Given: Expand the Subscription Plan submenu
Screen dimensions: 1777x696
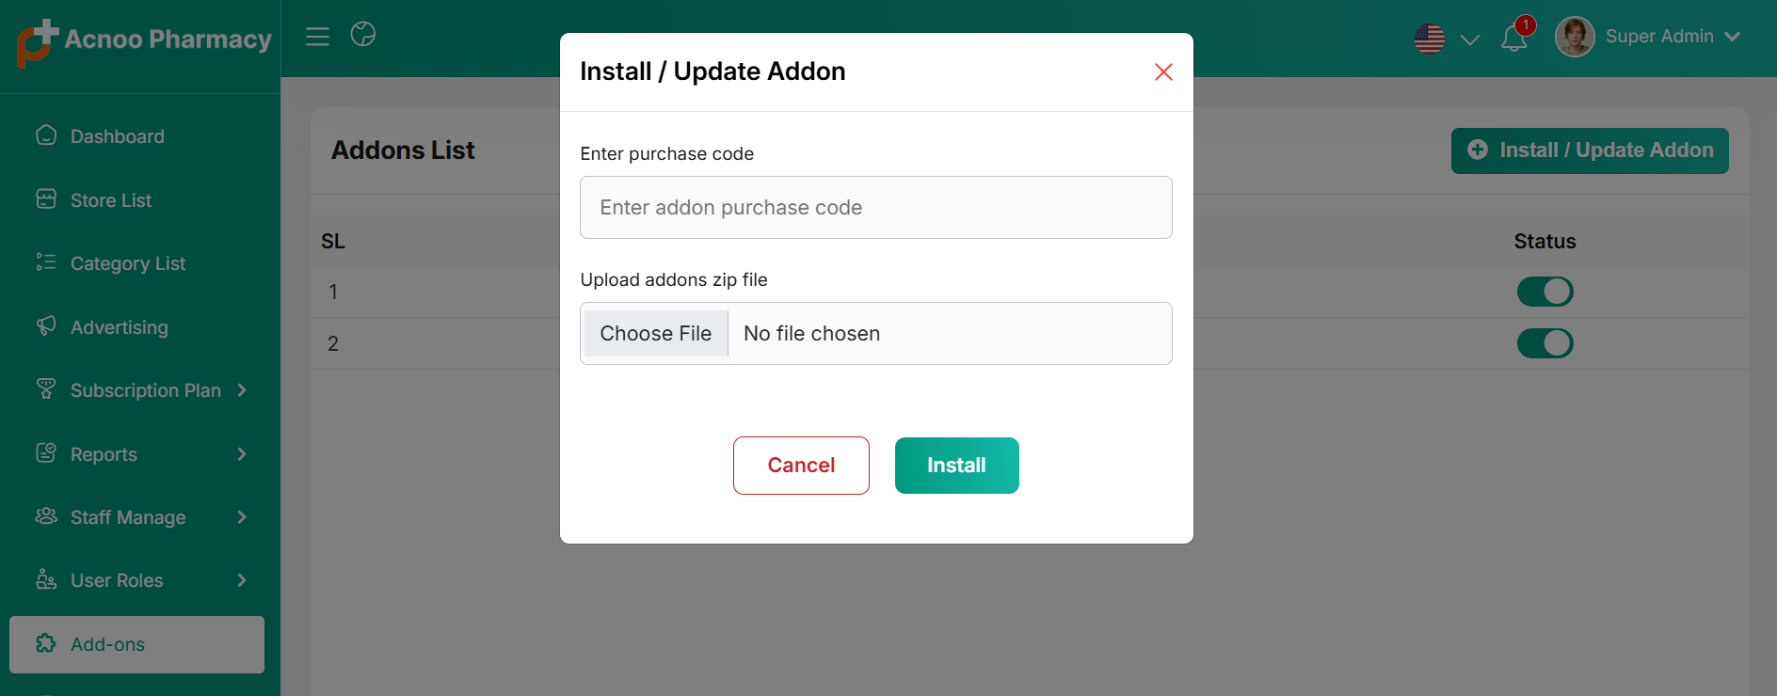Looking at the screenshot, I should [x=242, y=390].
